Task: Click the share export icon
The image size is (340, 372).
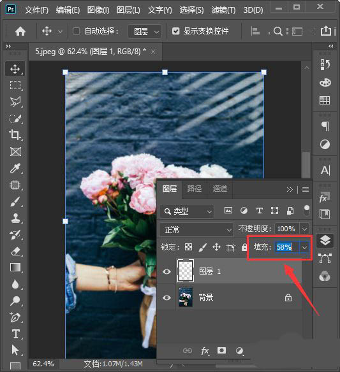Action: [x=326, y=31]
